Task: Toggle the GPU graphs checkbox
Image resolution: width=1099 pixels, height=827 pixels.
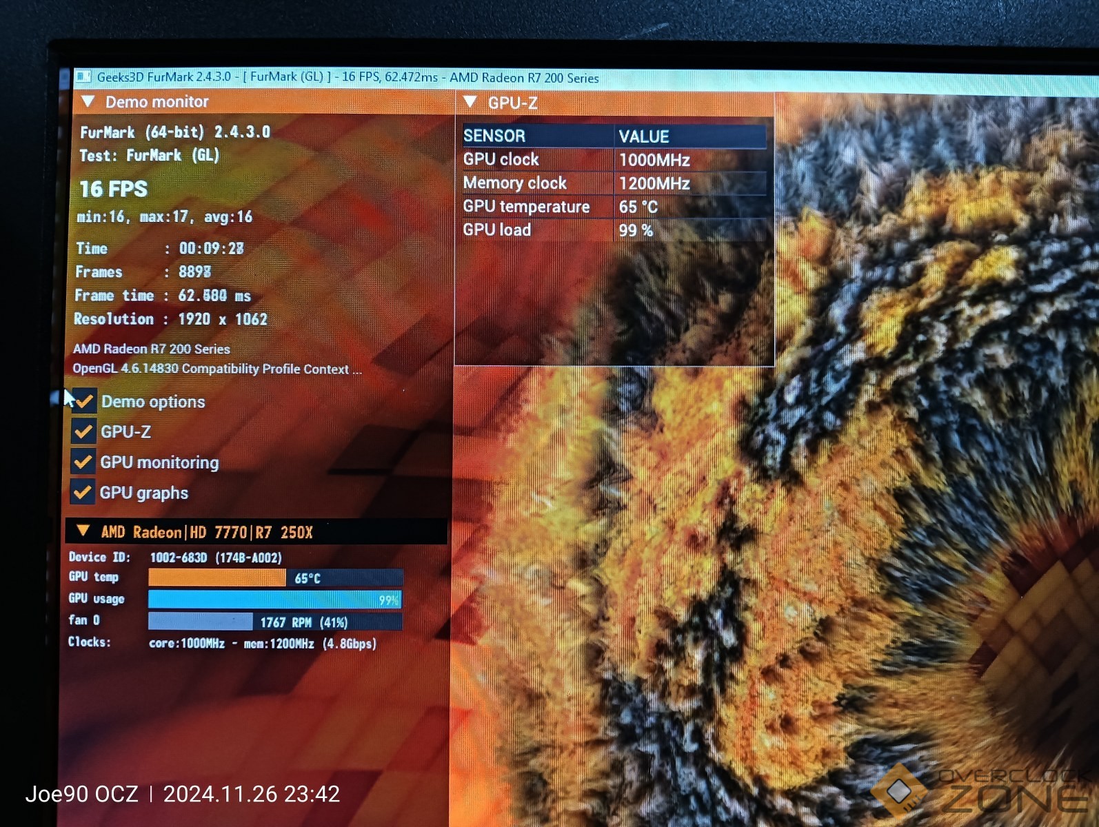Action: pyautogui.click(x=83, y=492)
